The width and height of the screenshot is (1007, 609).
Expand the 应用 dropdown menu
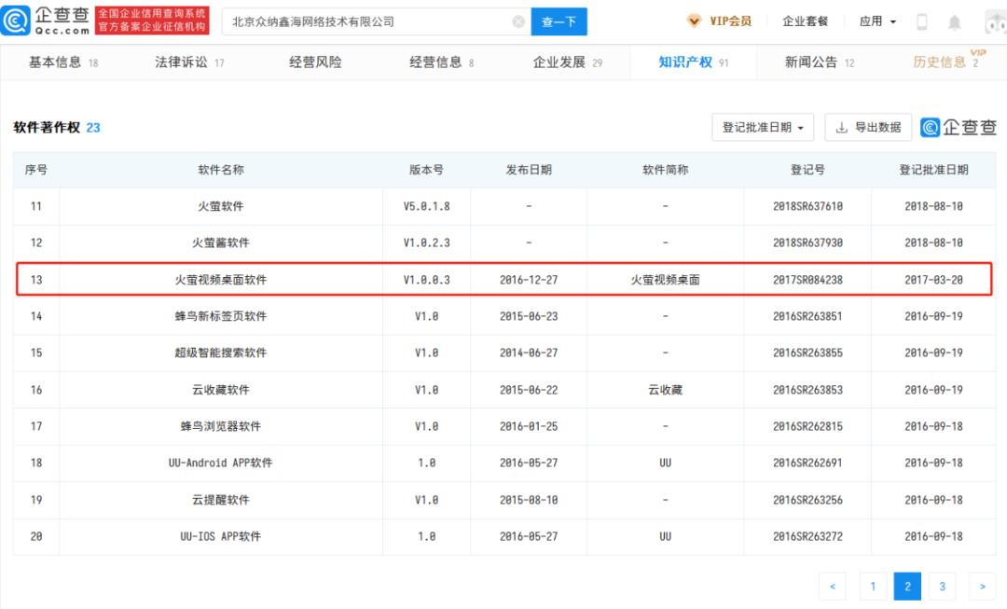pyautogui.click(x=876, y=21)
